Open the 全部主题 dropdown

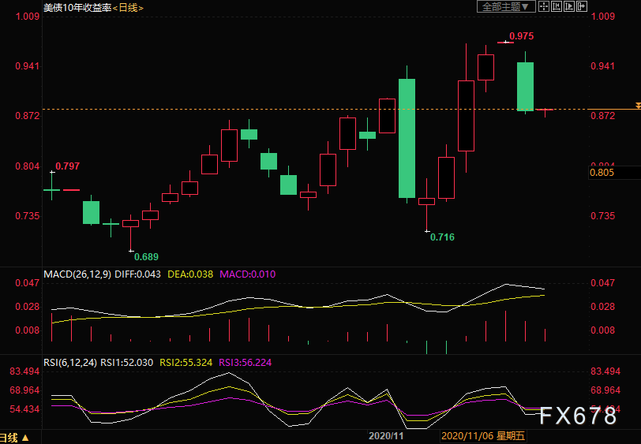[506, 6]
